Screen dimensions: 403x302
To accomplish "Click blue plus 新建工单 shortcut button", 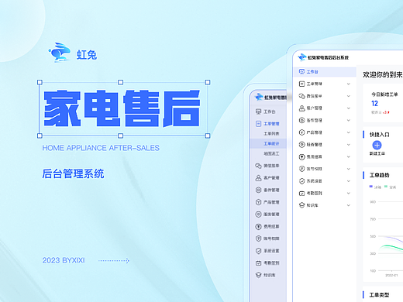I will [377, 145].
